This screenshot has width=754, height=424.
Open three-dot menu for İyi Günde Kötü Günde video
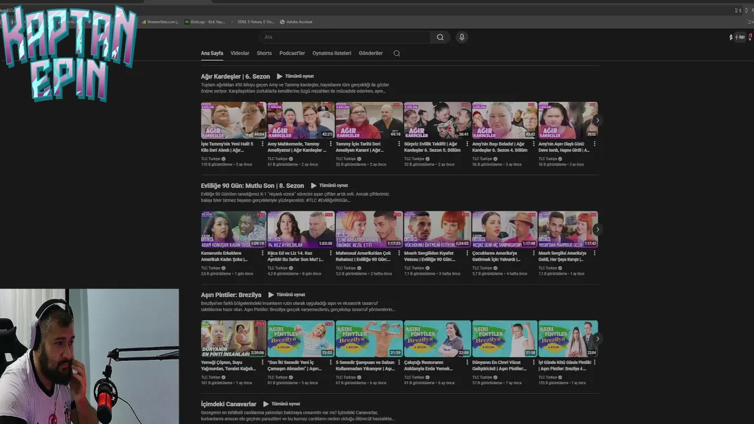[x=594, y=362]
